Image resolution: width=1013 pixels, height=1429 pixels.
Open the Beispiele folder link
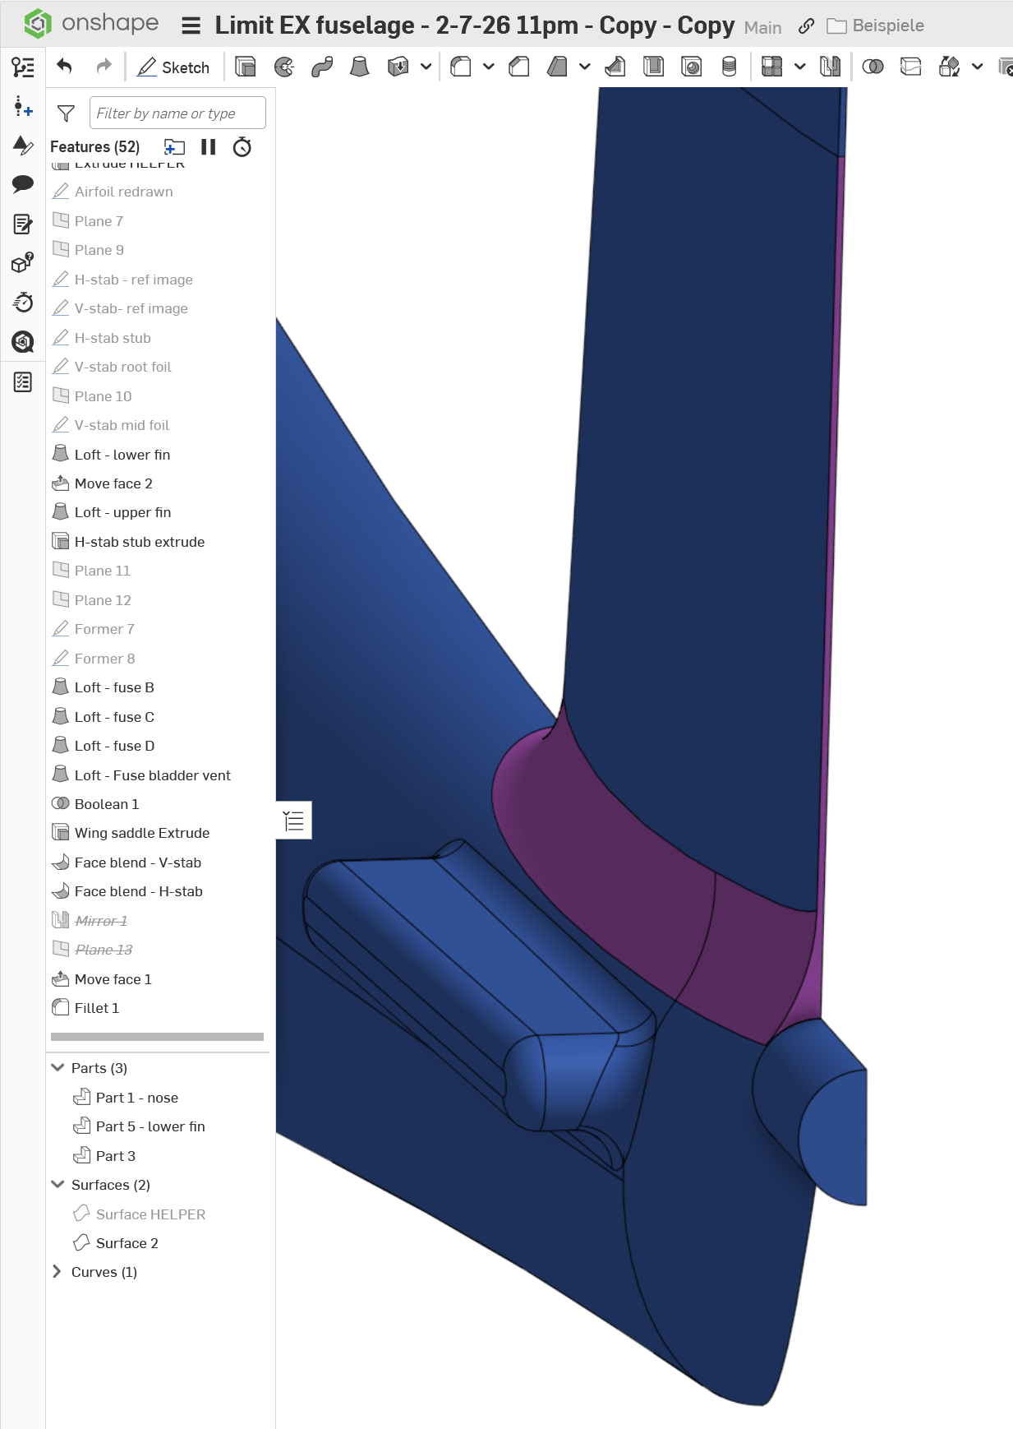tap(875, 26)
